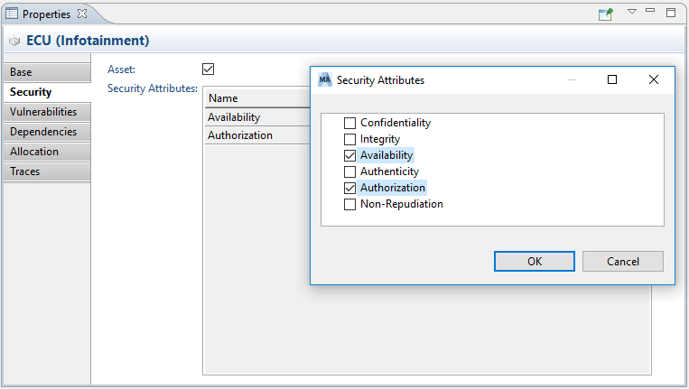Tick the Non-Repudiation checkbox
The width and height of the screenshot is (689, 389).
pos(350,204)
